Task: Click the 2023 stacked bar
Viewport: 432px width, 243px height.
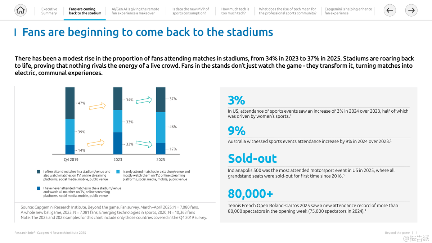Action: [x=118, y=121]
